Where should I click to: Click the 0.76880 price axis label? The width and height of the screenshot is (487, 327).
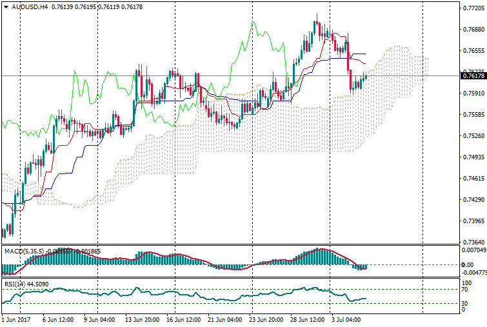click(474, 30)
